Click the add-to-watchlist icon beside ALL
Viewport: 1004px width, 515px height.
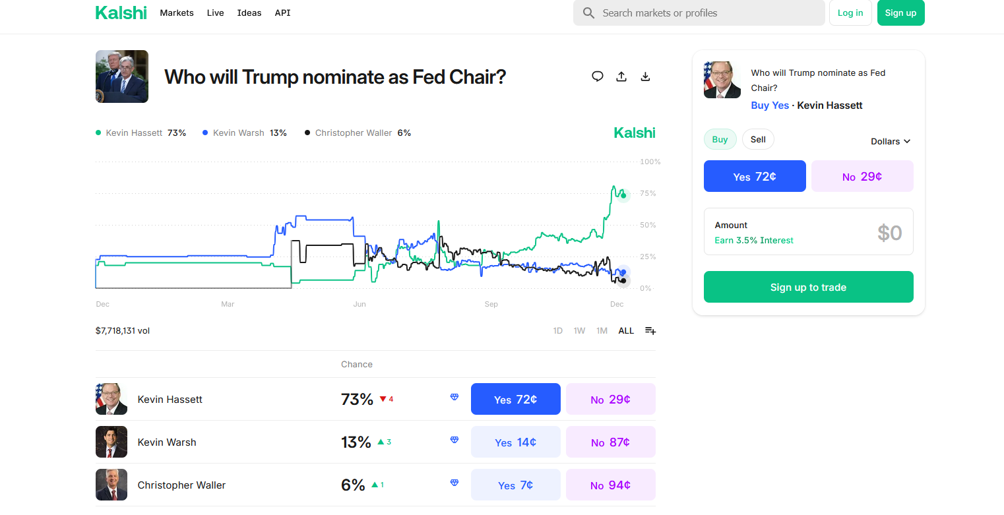(x=650, y=330)
